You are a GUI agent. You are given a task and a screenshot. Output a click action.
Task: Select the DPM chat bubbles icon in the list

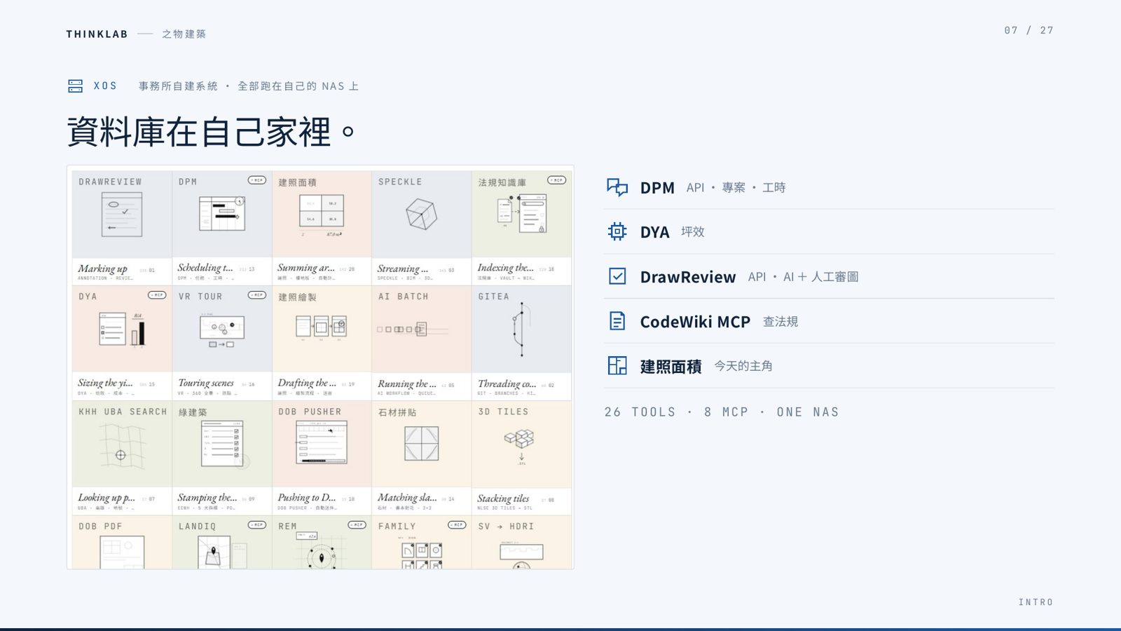click(617, 187)
